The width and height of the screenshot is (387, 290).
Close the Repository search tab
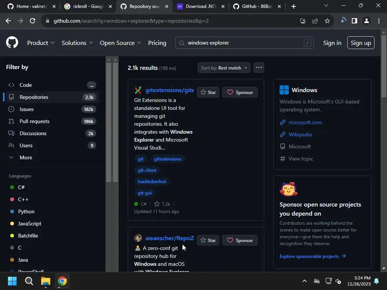(x=167, y=6)
